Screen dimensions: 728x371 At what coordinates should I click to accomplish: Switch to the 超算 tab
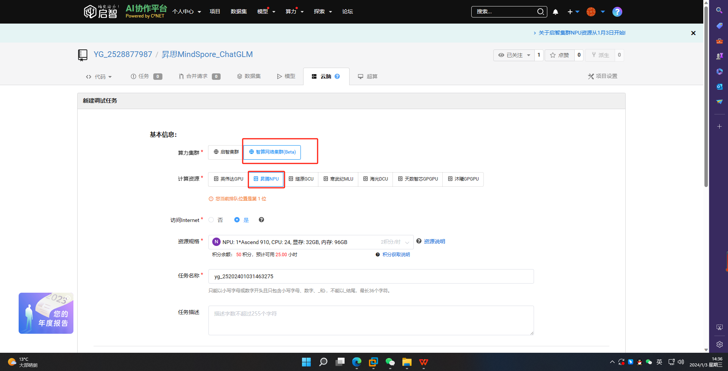[367, 76]
